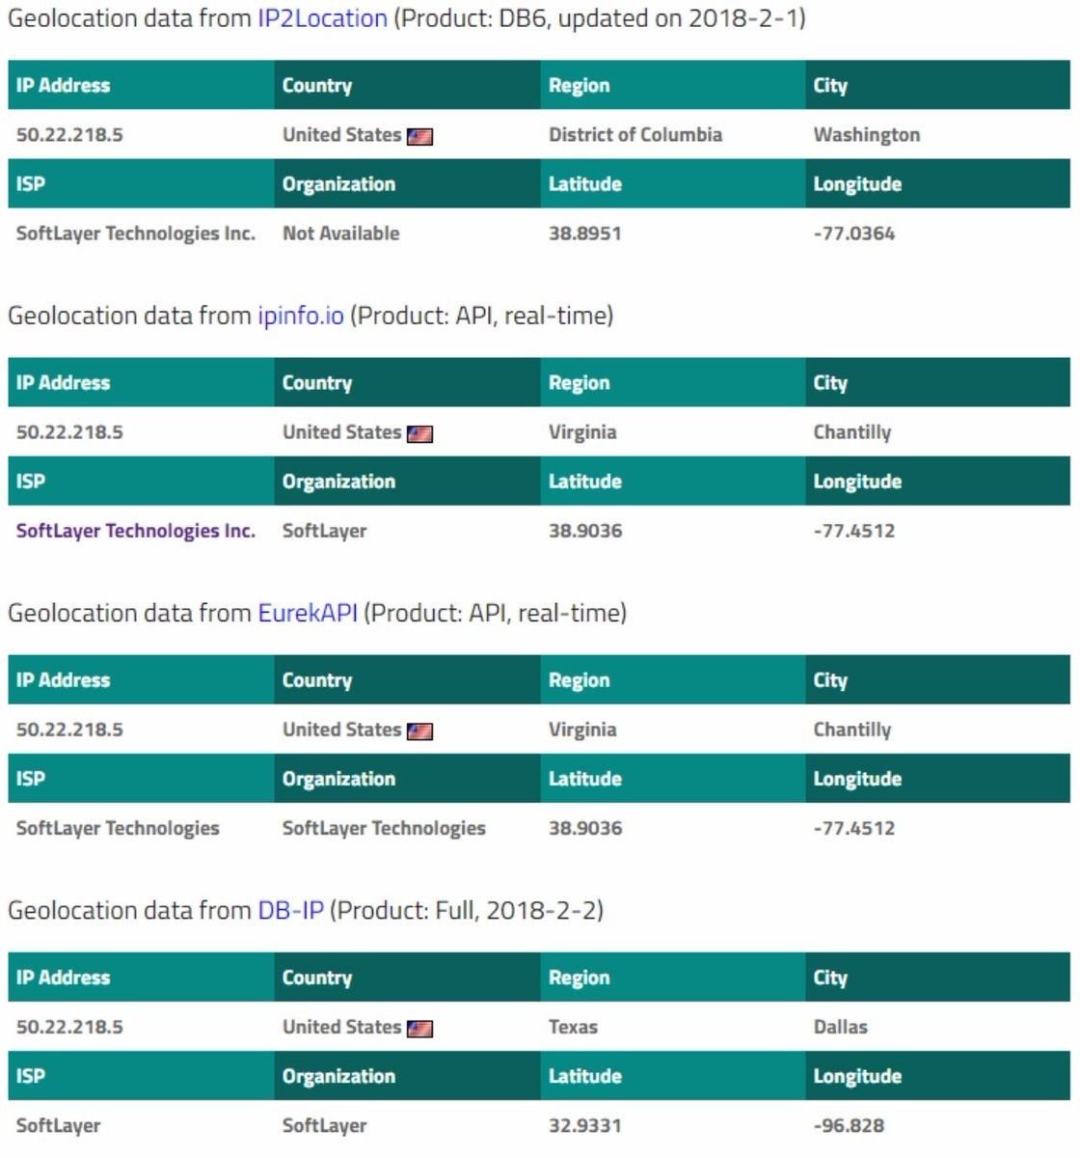This screenshot has height=1158, width=1080.
Task: Click Not Available organization cell
Action: pyautogui.click(x=341, y=234)
